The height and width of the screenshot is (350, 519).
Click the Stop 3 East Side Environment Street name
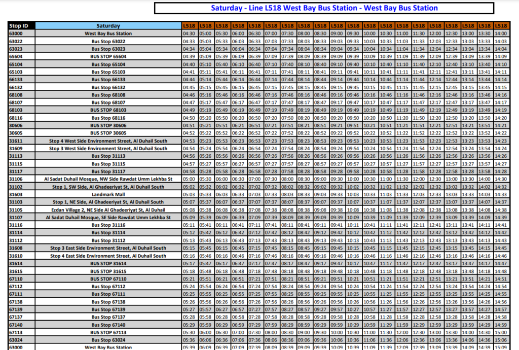[x=108, y=248]
